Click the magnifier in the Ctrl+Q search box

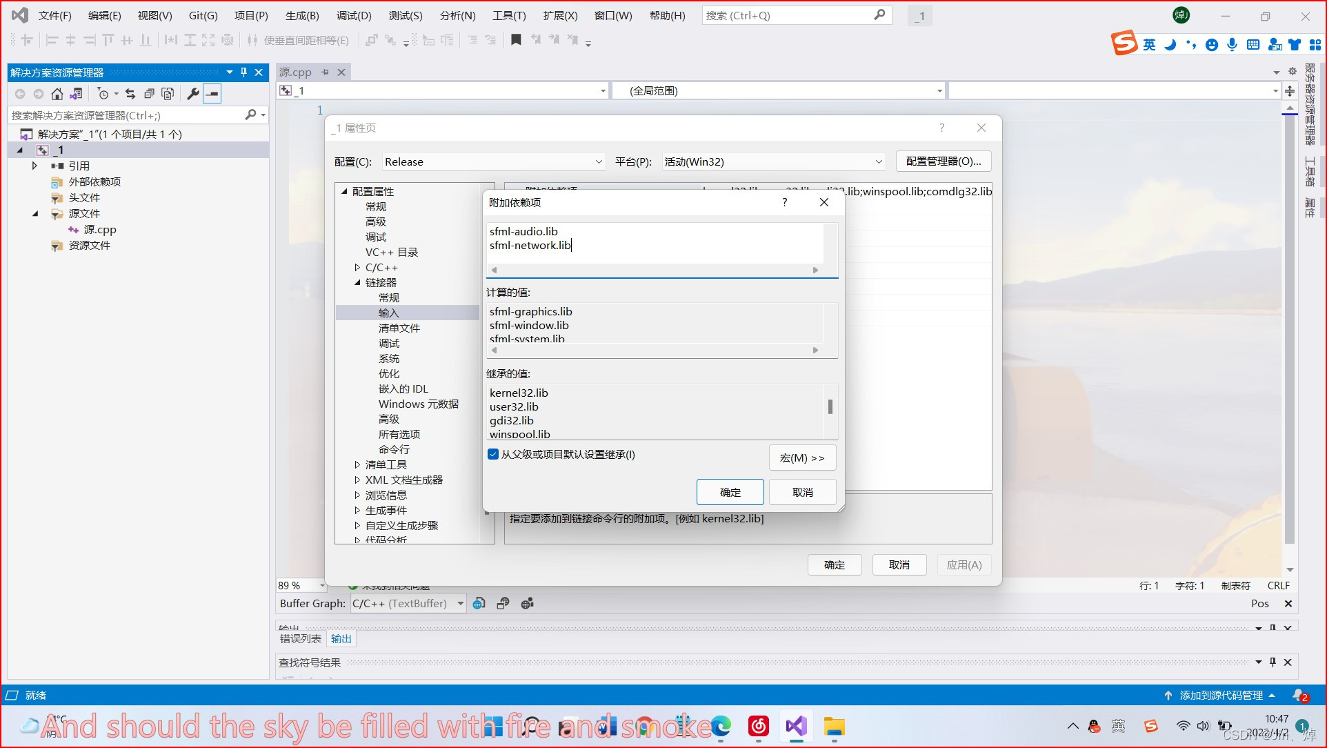pos(879,14)
